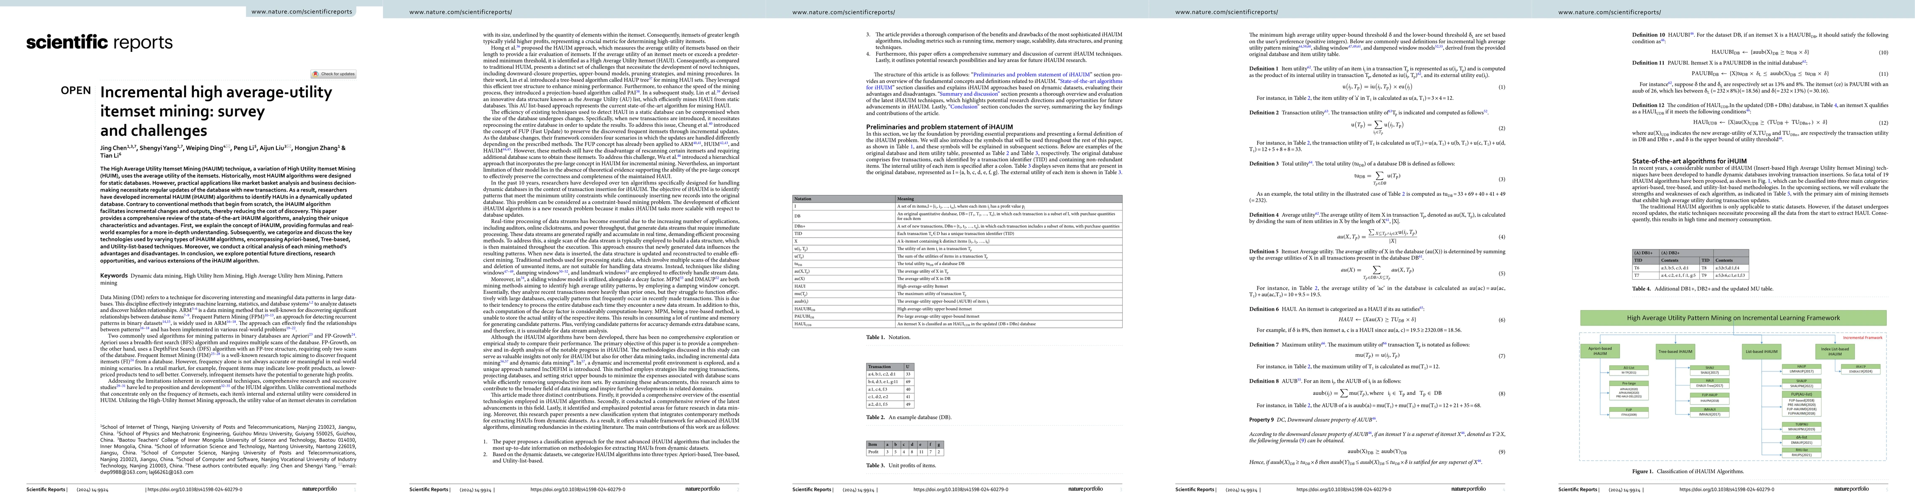Click 'Definition 1 Item utility' heading
Screen dimensions: 1915x503
1280,68
